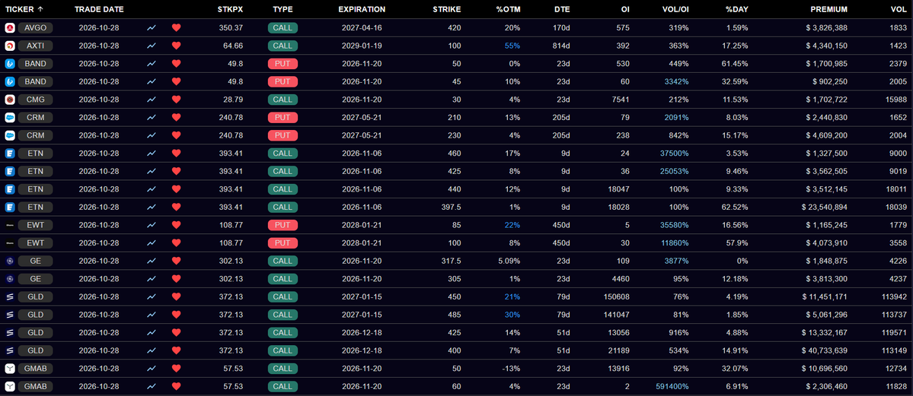Image resolution: width=913 pixels, height=396 pixels.
Task: Toggle the heart favorite for CMG
Action: 177,100
